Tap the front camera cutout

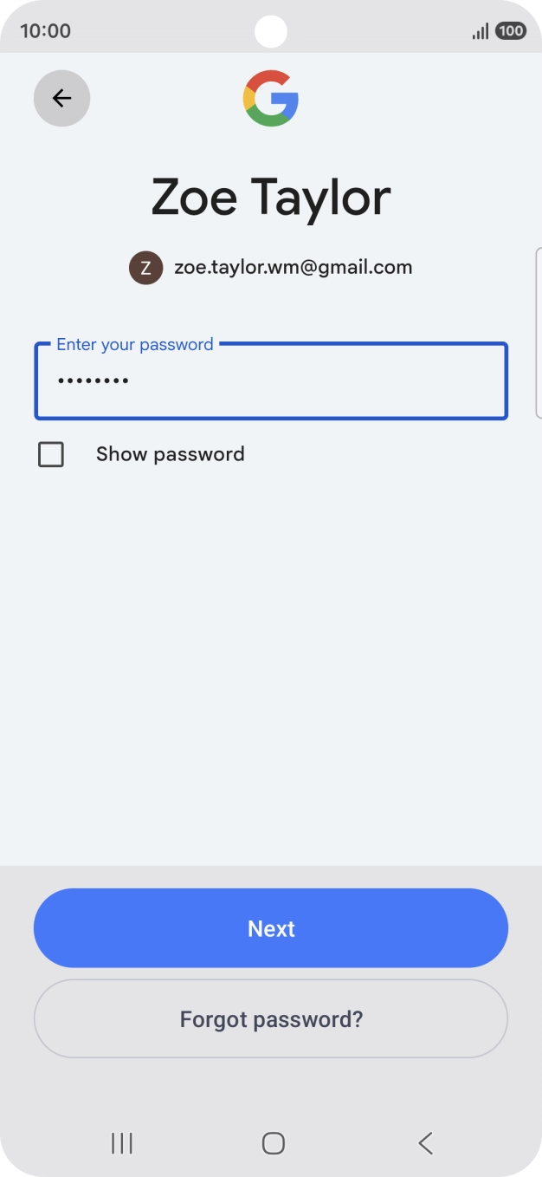coord(271,31)
